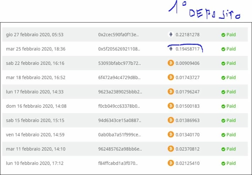Screen dimensions: 252x175
Task: Open transaction hash 0ab0ba7a51f999ce..
Action: pyautogui.click(x=119, y=135)
